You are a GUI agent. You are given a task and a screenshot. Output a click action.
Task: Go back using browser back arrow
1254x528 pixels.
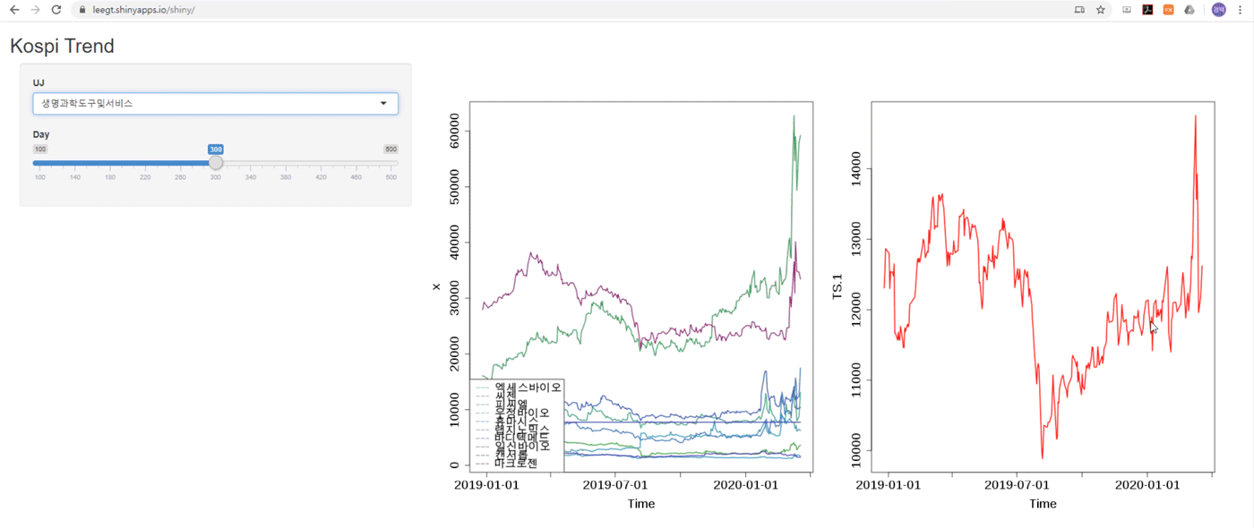coord(13,10)
